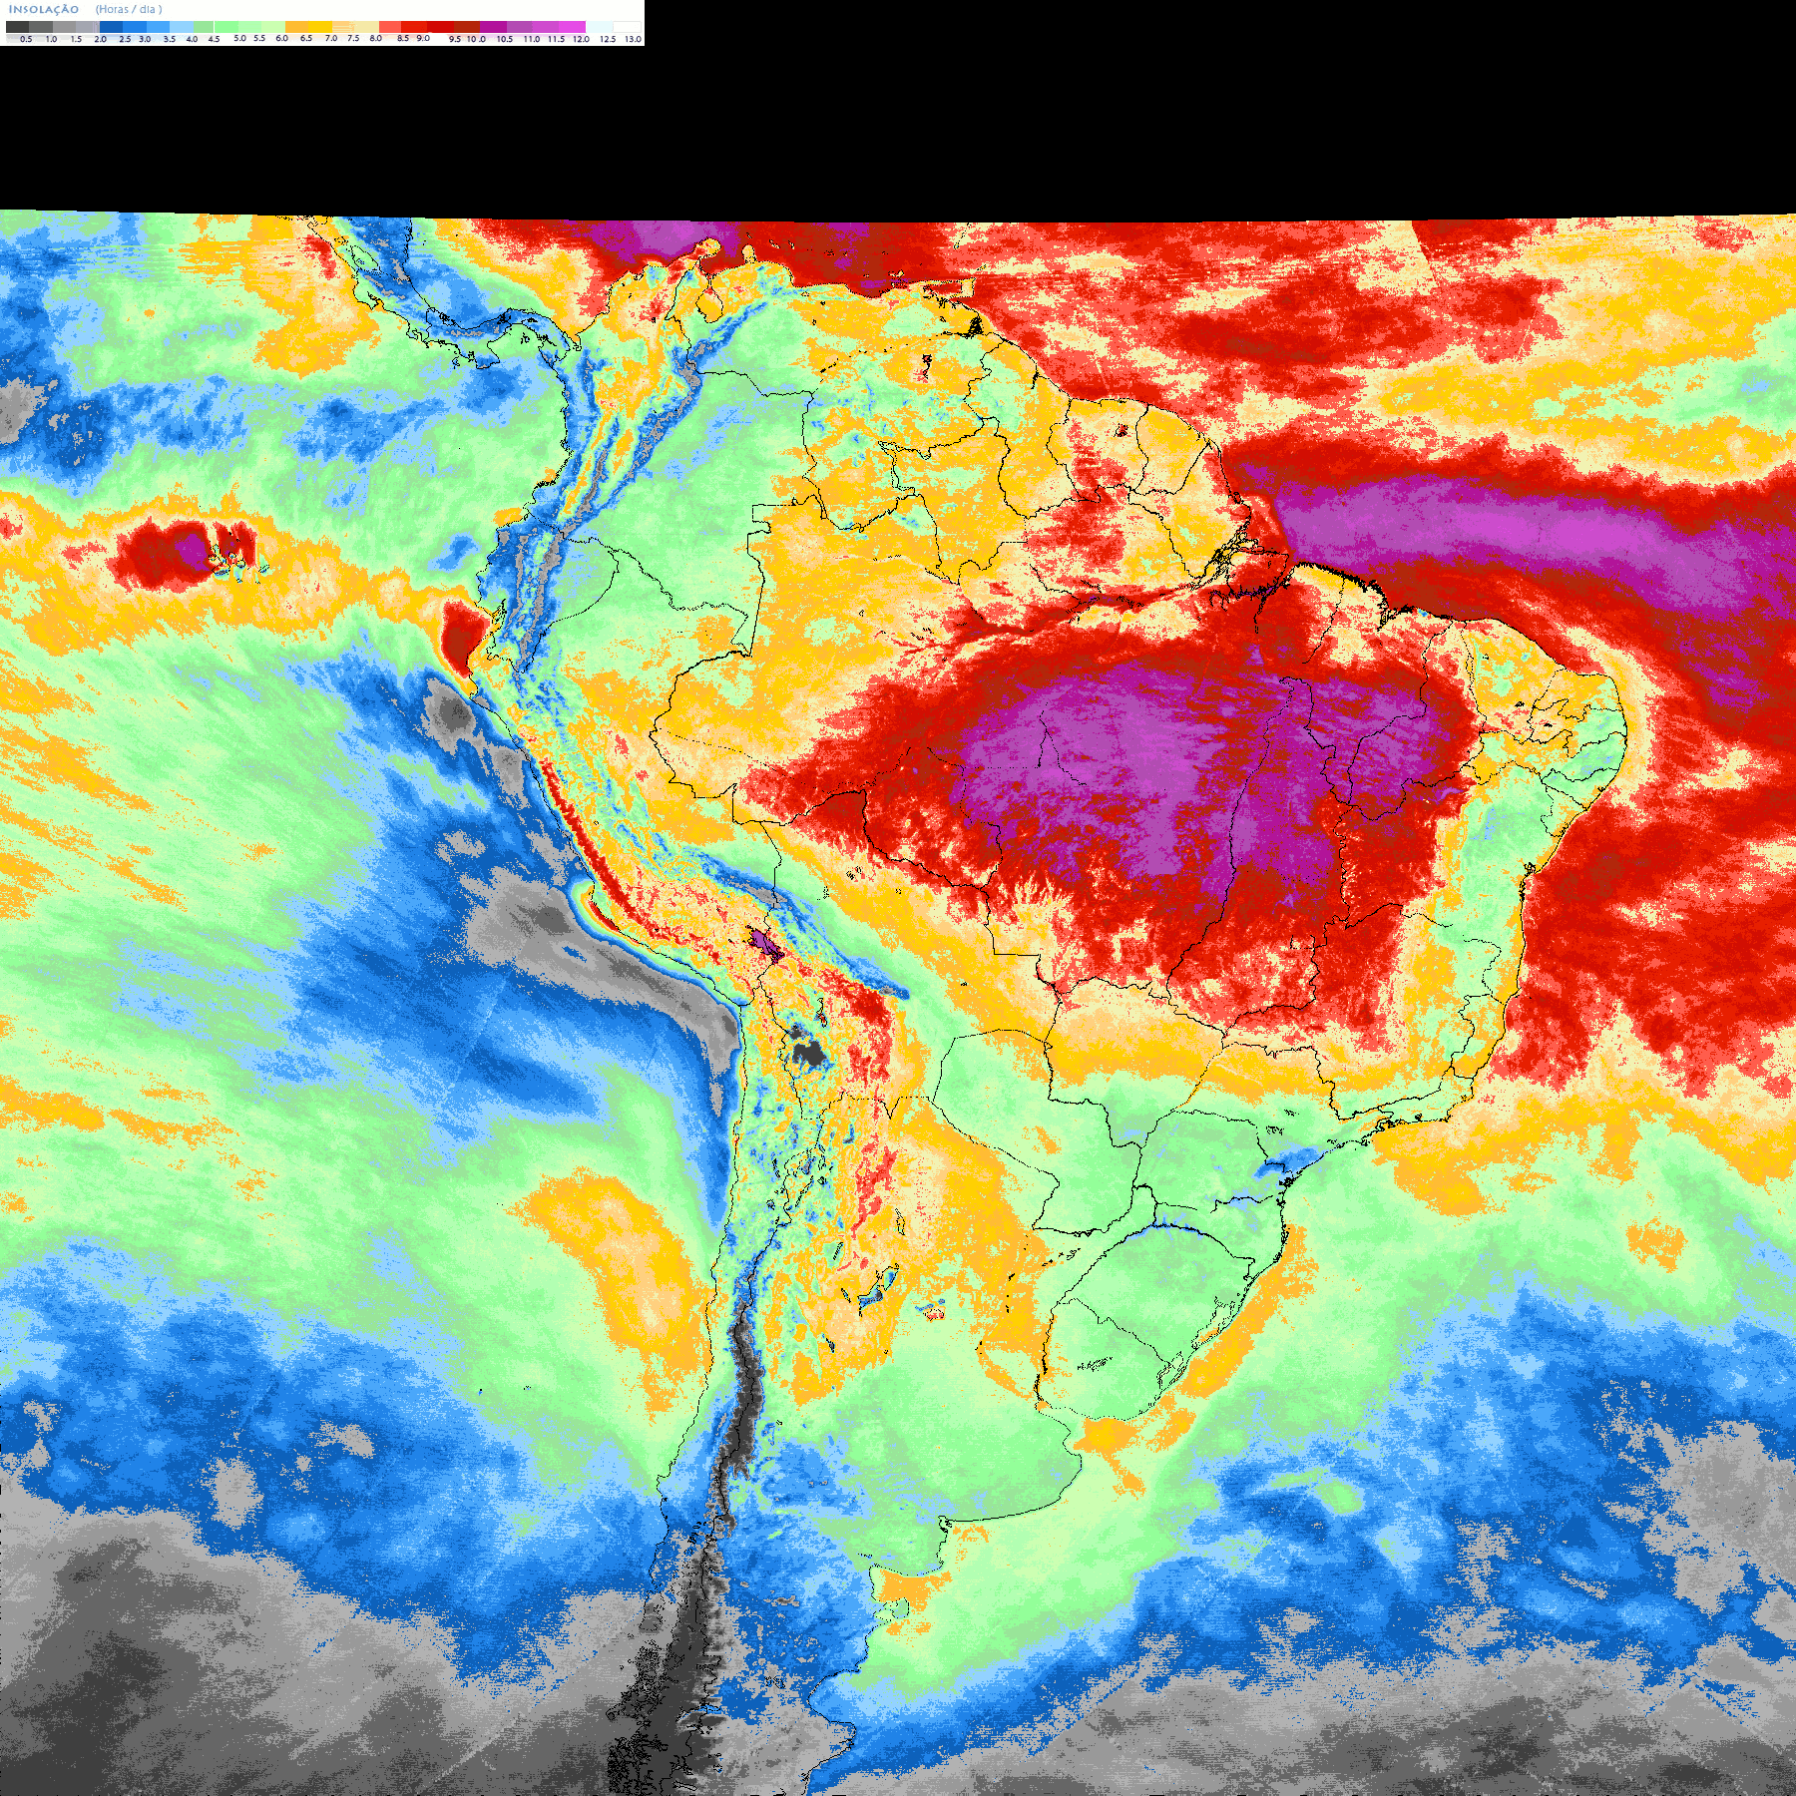This screenshot has width=1796, height=1796.
Task: Click the 7.0 legend value
Action: (331, 38)
